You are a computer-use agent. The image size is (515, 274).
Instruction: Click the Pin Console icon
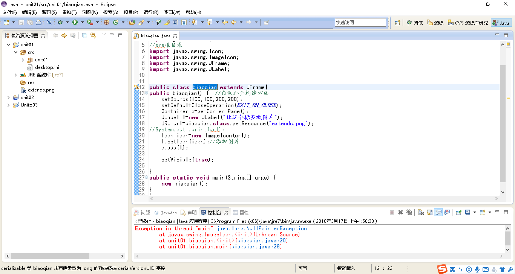458,212
